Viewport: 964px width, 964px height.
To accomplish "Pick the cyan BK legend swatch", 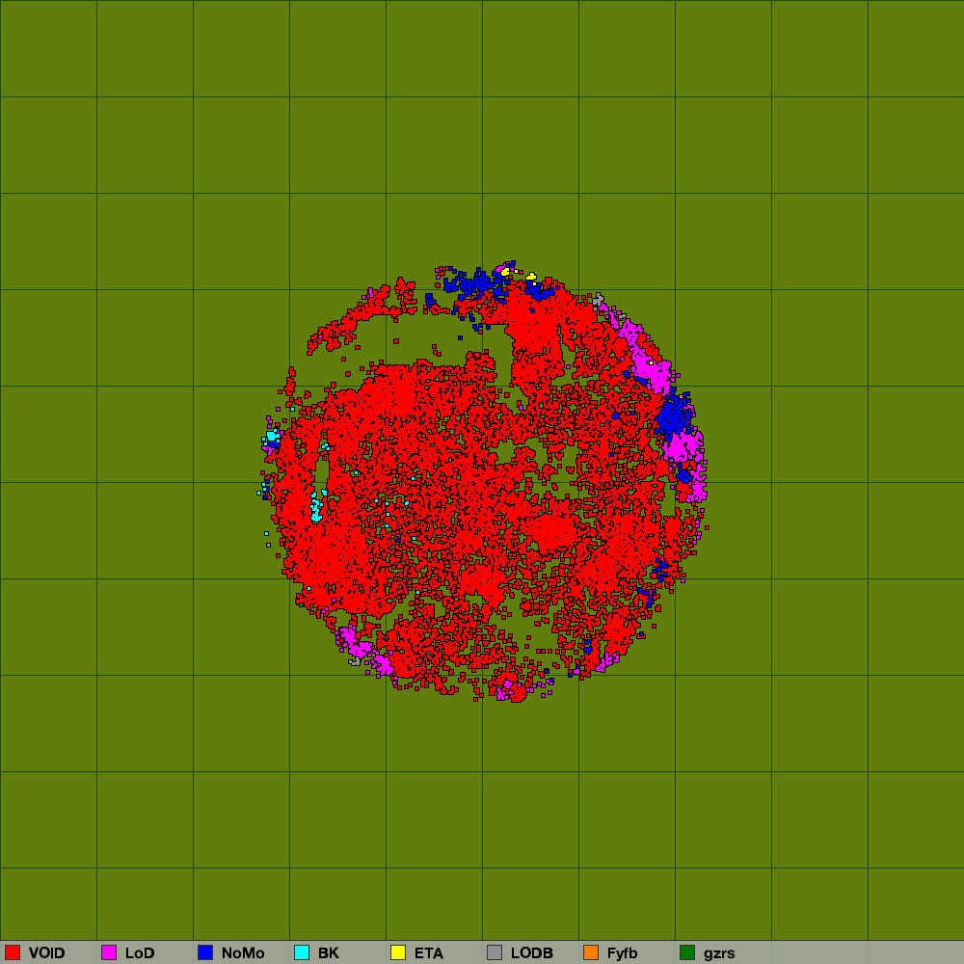I will point(302,952).
